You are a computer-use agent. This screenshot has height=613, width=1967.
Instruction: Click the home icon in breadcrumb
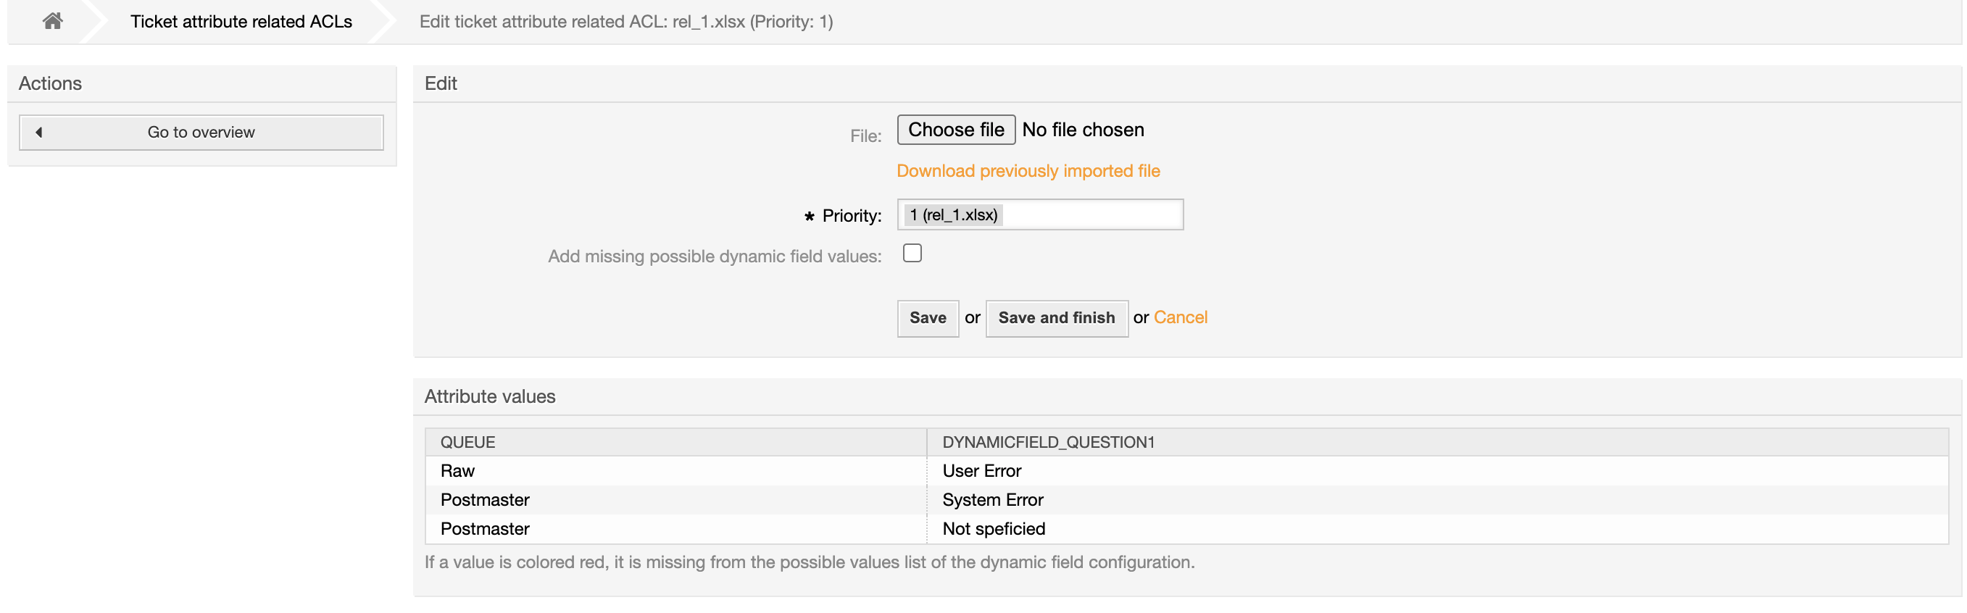click(x=52, y=21)
